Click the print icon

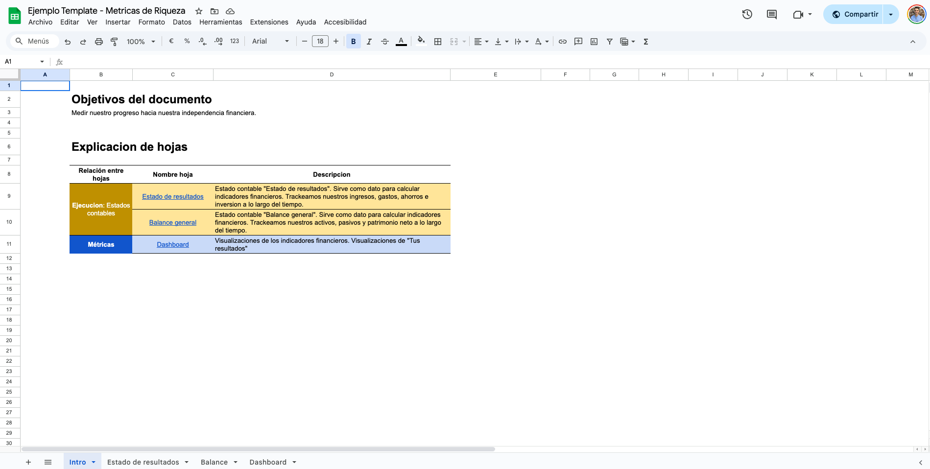[99, 42]
